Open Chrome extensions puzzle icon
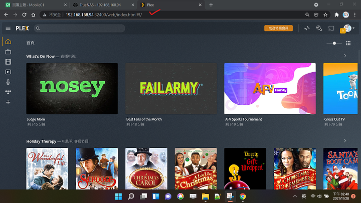 336,15
